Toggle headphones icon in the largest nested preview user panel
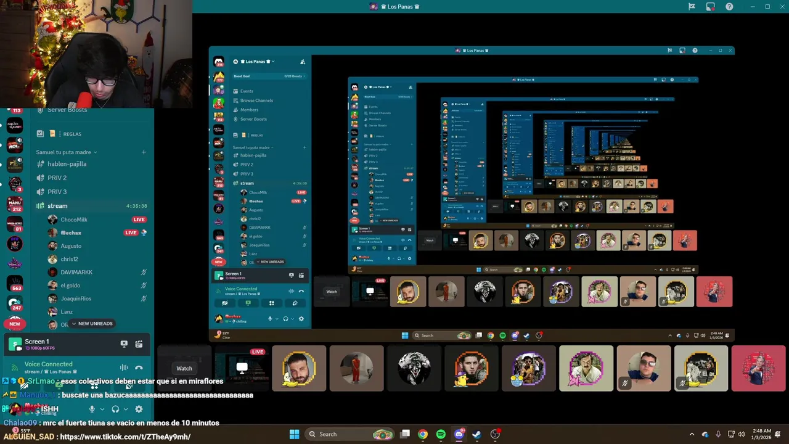Viewport: 789px width, 444px height. point(285,319)
